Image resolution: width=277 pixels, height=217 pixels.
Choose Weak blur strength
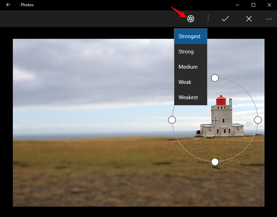pos(191,82)
